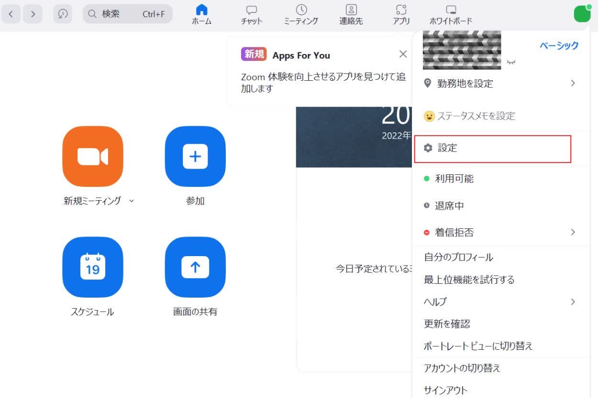The width and height of the screenshot is (598, 398).
Task: Click the search field
Action: click(x=127, y=14)
